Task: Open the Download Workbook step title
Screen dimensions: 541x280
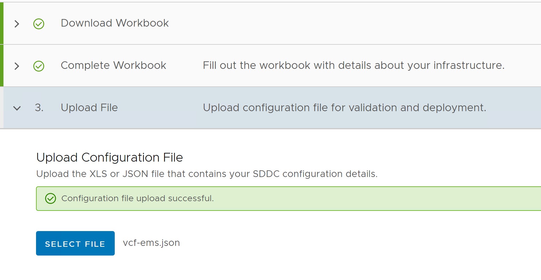Action: [x=115, y=23]
